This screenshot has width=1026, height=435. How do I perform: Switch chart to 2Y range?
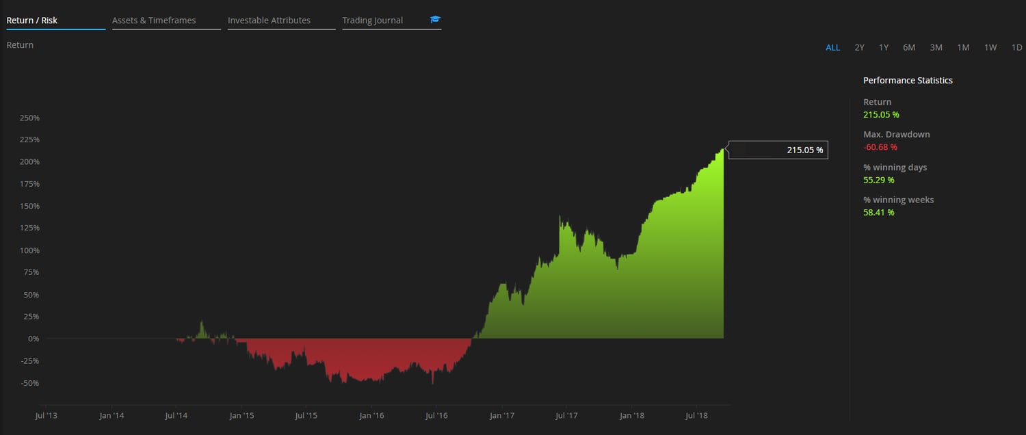pos(859,47)
